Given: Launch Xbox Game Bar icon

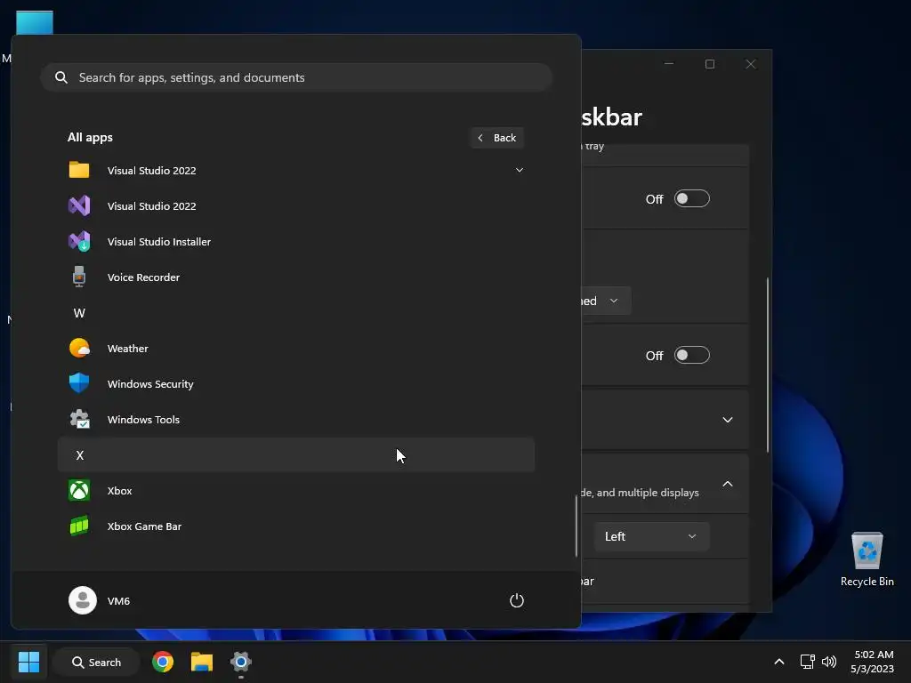Looking at the screenshot, I should [x=79, y=526].
